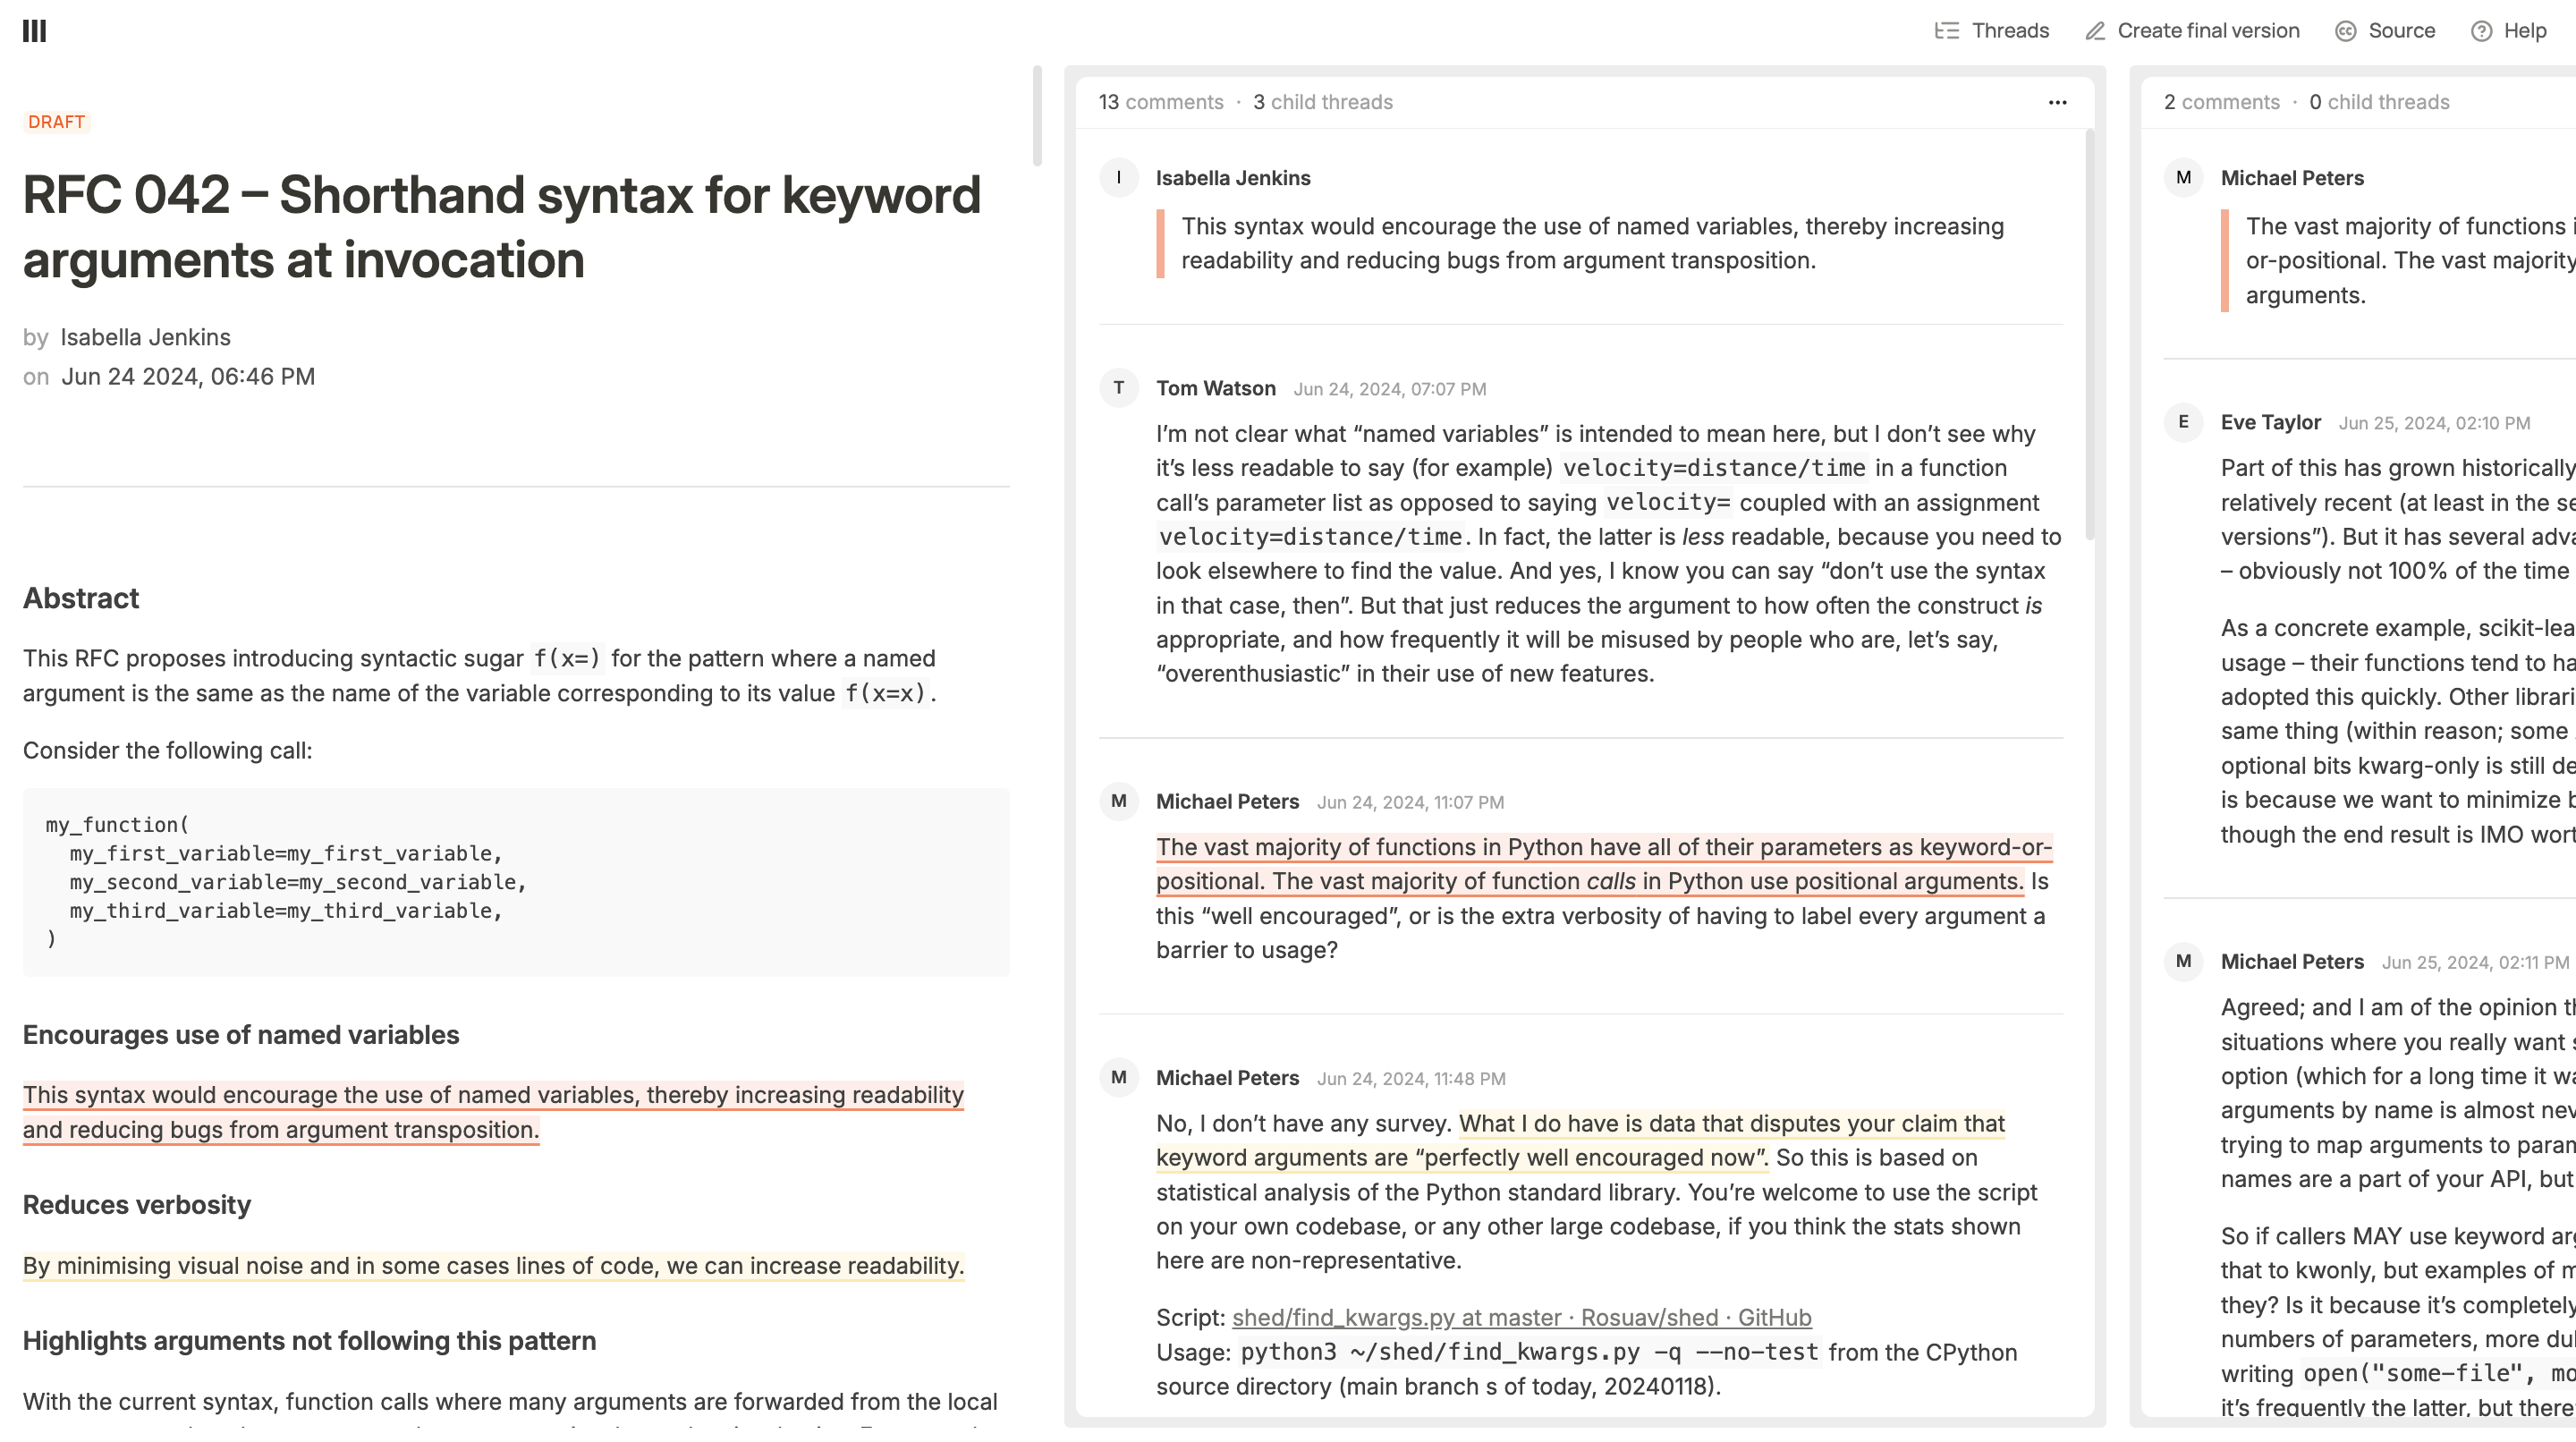This screenshot has height=1442, width=2576.
Task: Click the Jun 24, 2024, 07:07 PM timestamp
Action: 1389,389
